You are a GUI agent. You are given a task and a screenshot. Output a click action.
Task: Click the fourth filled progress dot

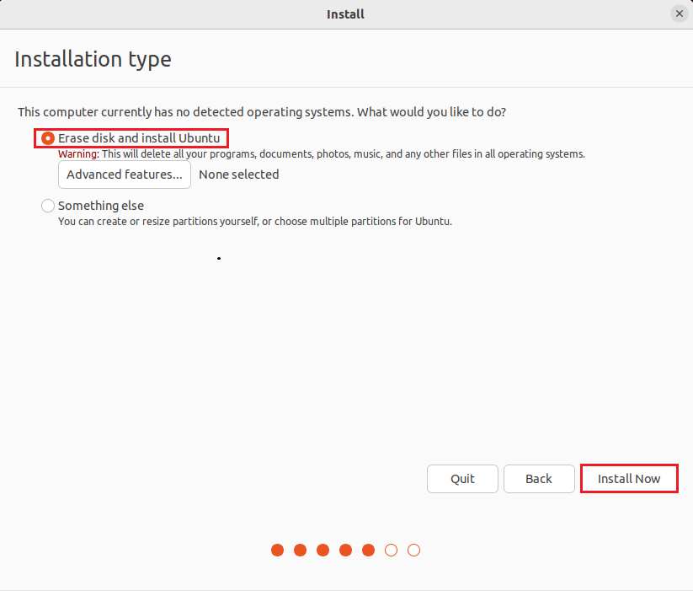(x=345, y=551)
